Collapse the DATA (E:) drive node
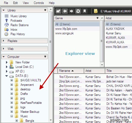This screenshot has height=123, width=132. (x=7, y=76)
